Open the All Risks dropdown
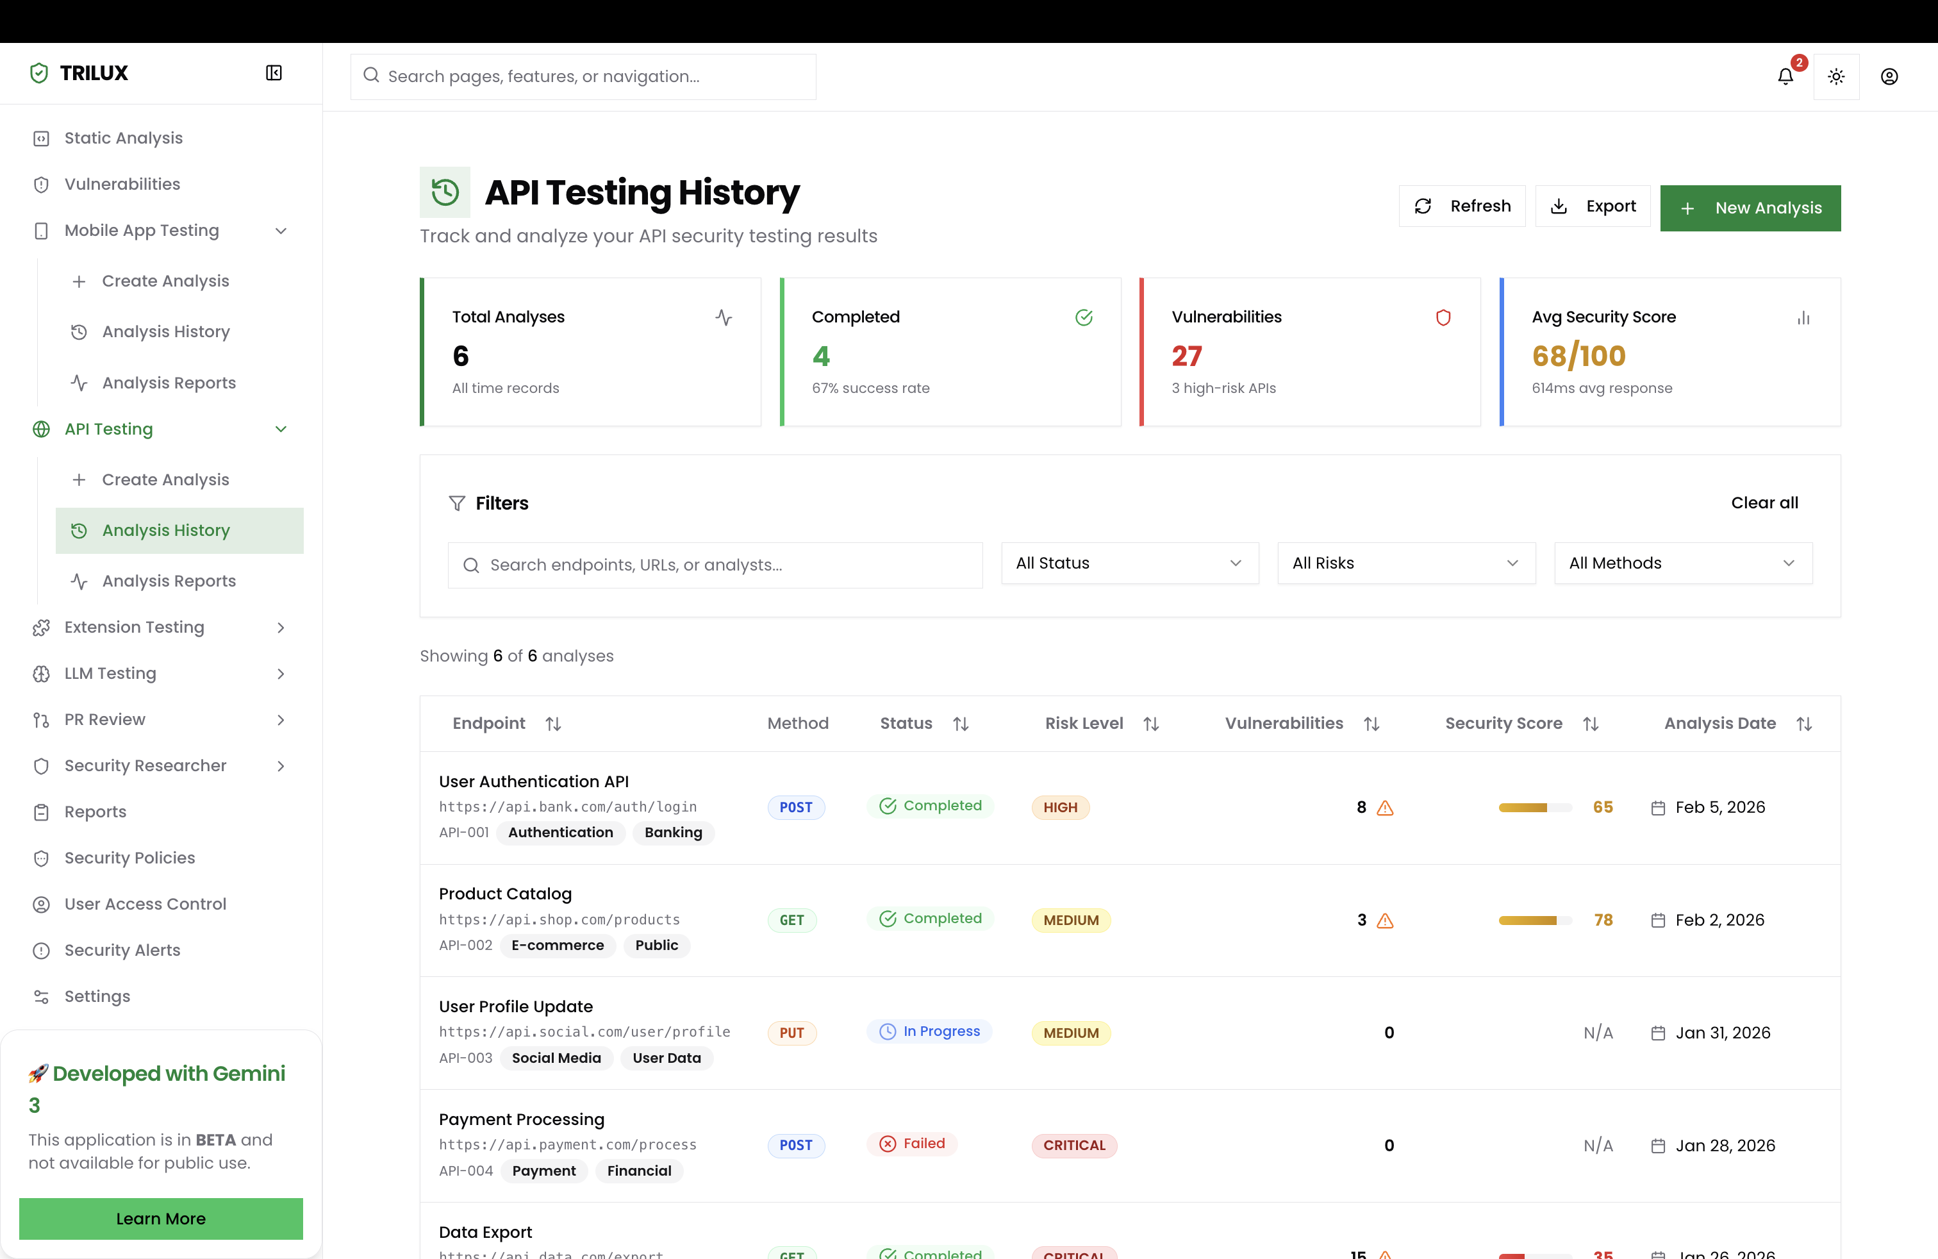This screenshot has width=1938, height=1259. [1405, 563]
